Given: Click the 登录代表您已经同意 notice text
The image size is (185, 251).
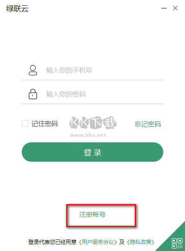Looking at the screenshot, I should [53, 242].
